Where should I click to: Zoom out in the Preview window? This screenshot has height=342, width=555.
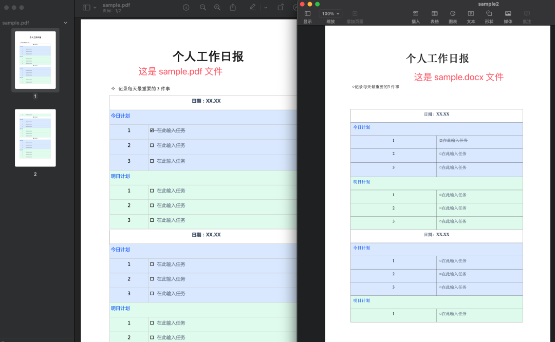pos(203,7)
